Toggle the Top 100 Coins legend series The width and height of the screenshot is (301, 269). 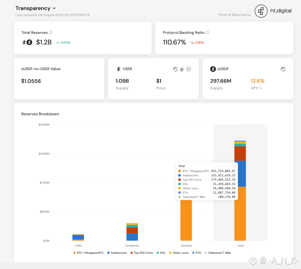coord(141,253)
